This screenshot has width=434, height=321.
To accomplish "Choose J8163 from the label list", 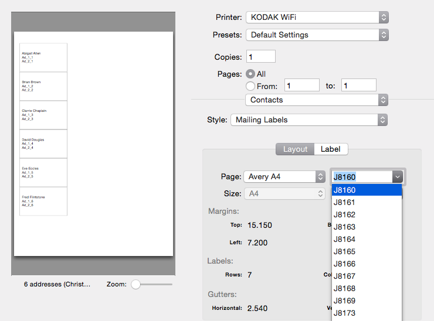I will coord(367,227).
